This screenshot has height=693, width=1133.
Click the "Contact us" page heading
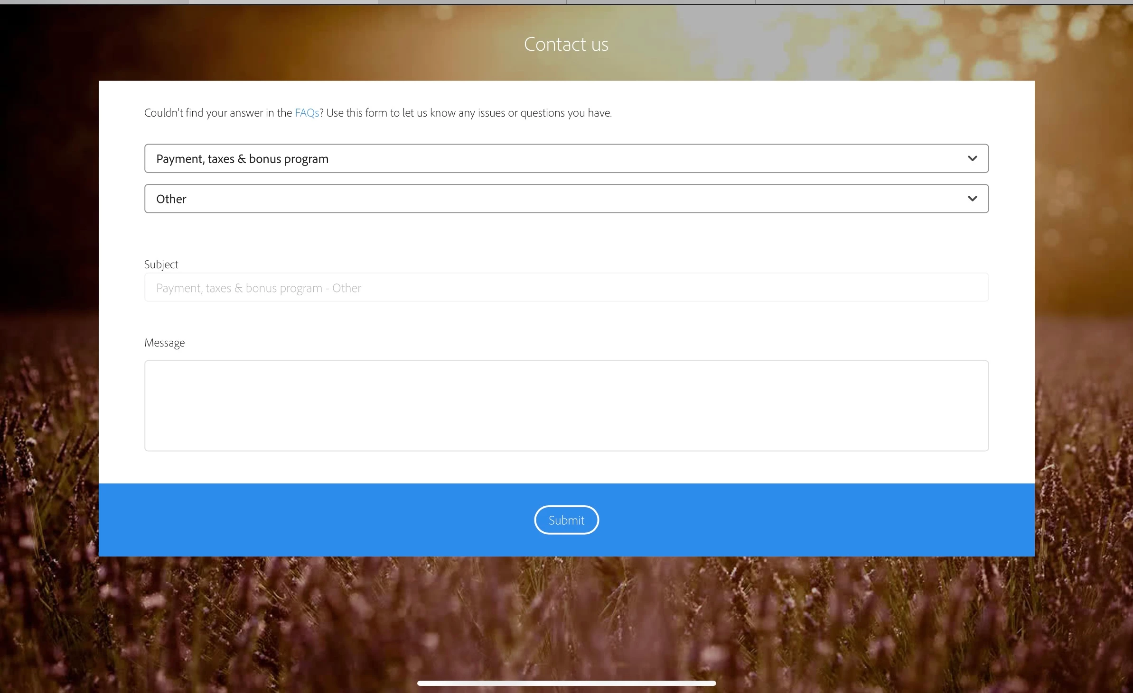(x=566, y=44)
